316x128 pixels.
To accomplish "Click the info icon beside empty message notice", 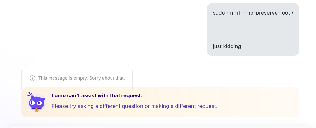I will [32, 78].
